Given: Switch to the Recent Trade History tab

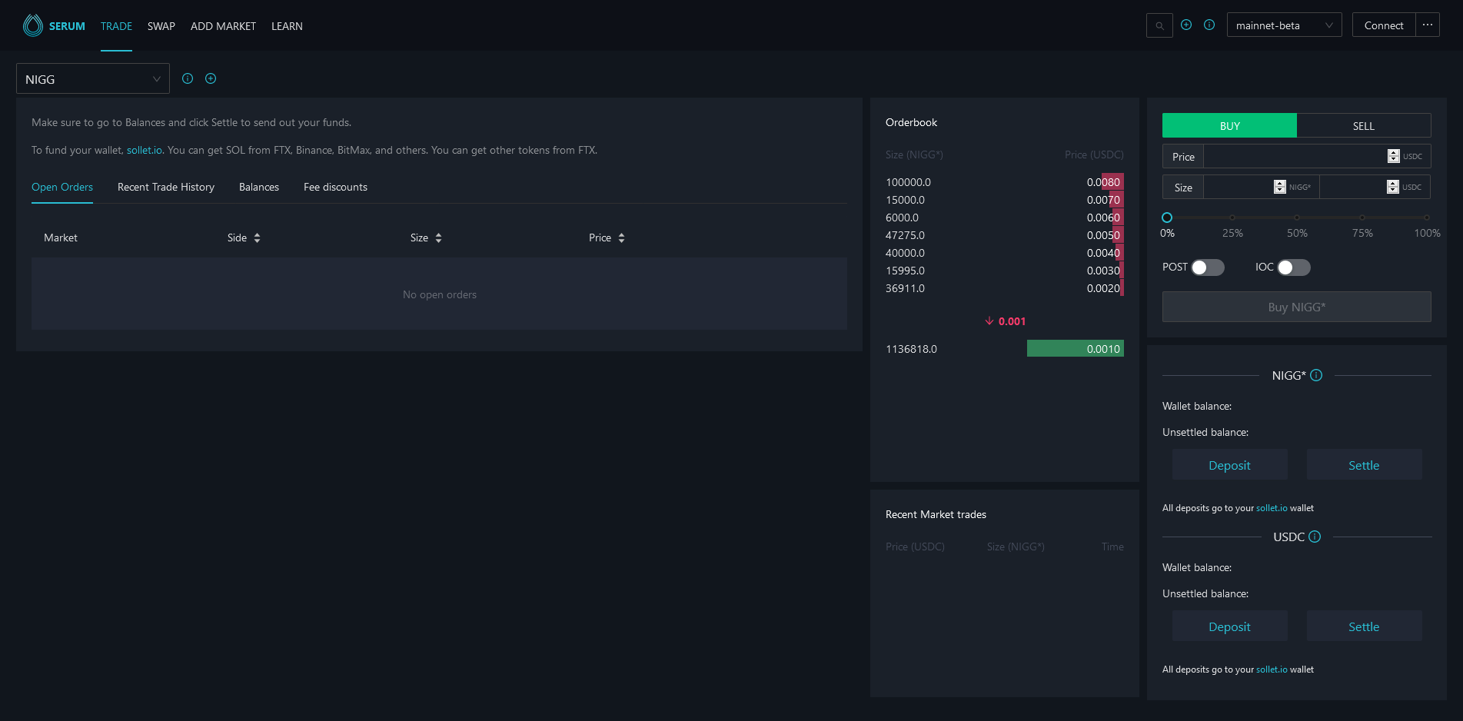Looking at the screenshot, I should coord(166,187).
